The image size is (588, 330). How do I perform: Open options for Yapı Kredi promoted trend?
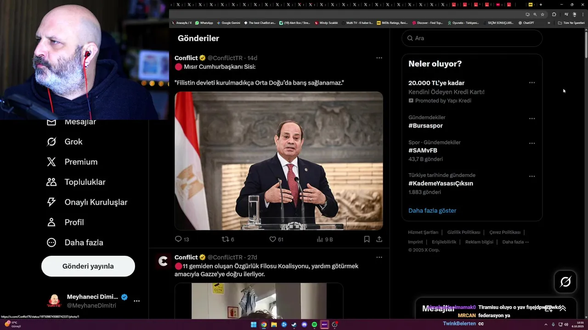pyautogui.click(x=531, y=83)
